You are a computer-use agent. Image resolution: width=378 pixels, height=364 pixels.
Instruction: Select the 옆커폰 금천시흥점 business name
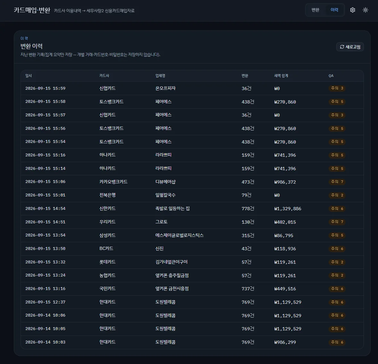click(x=172, y=288)
